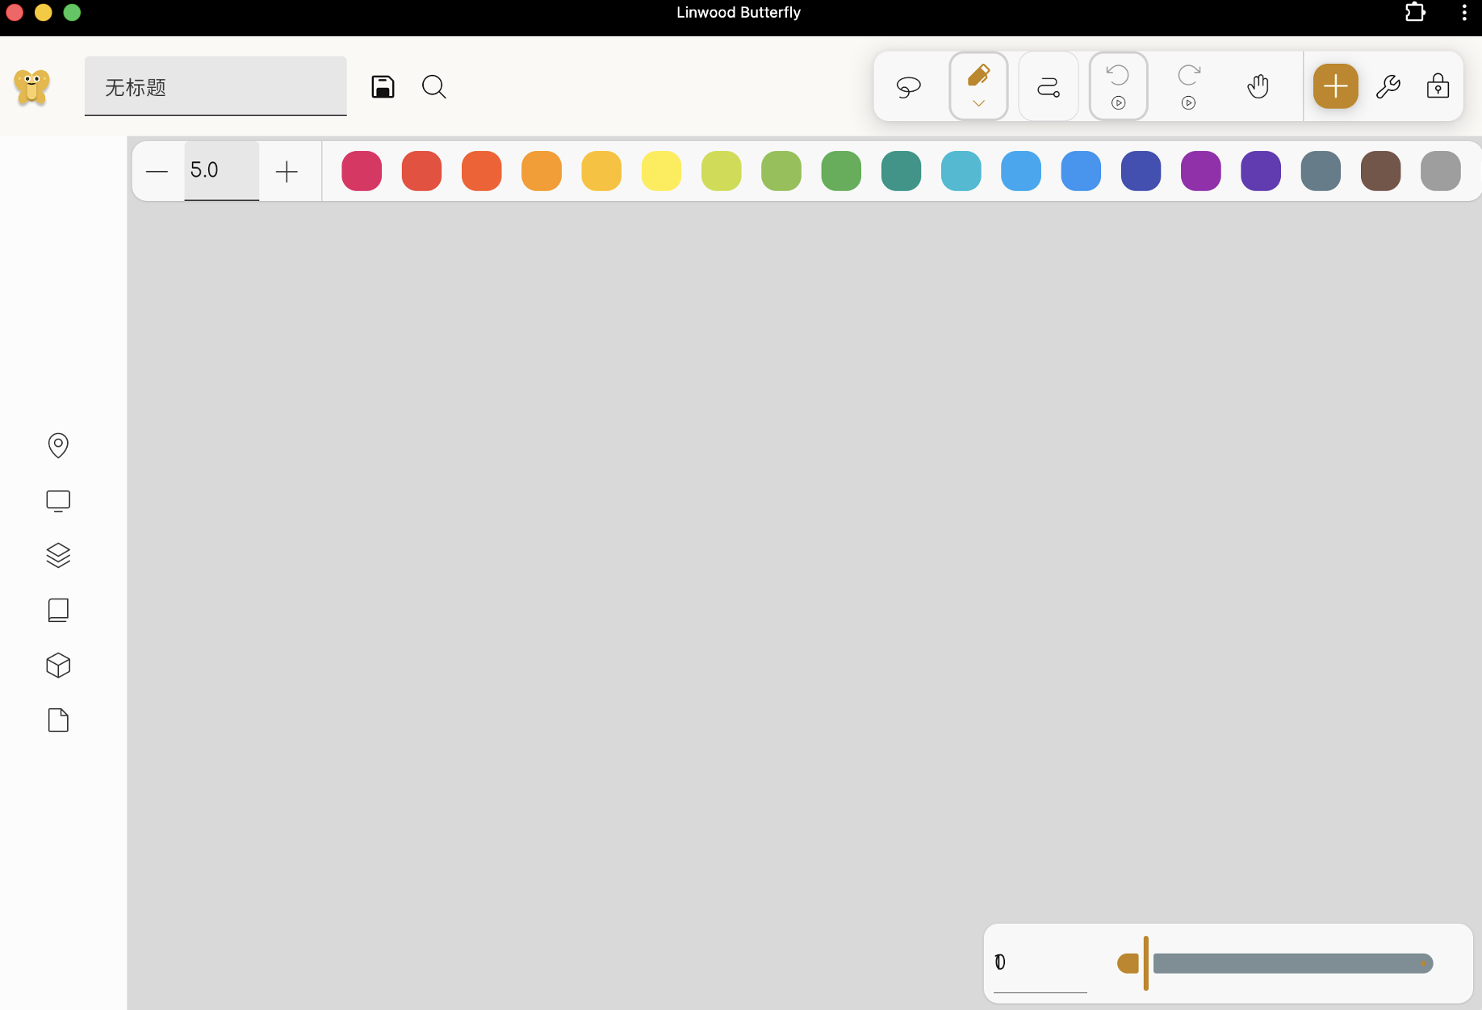Viewport: 1482px width, 1010px height.
Task: Open the wrench settings tool
Action: (x=1389, y=86)
